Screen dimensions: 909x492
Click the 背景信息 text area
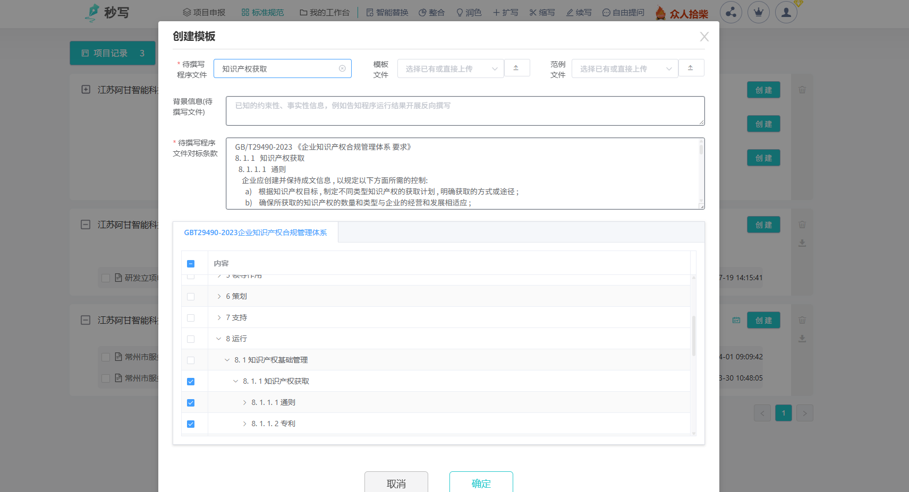[x=465, y=110]
